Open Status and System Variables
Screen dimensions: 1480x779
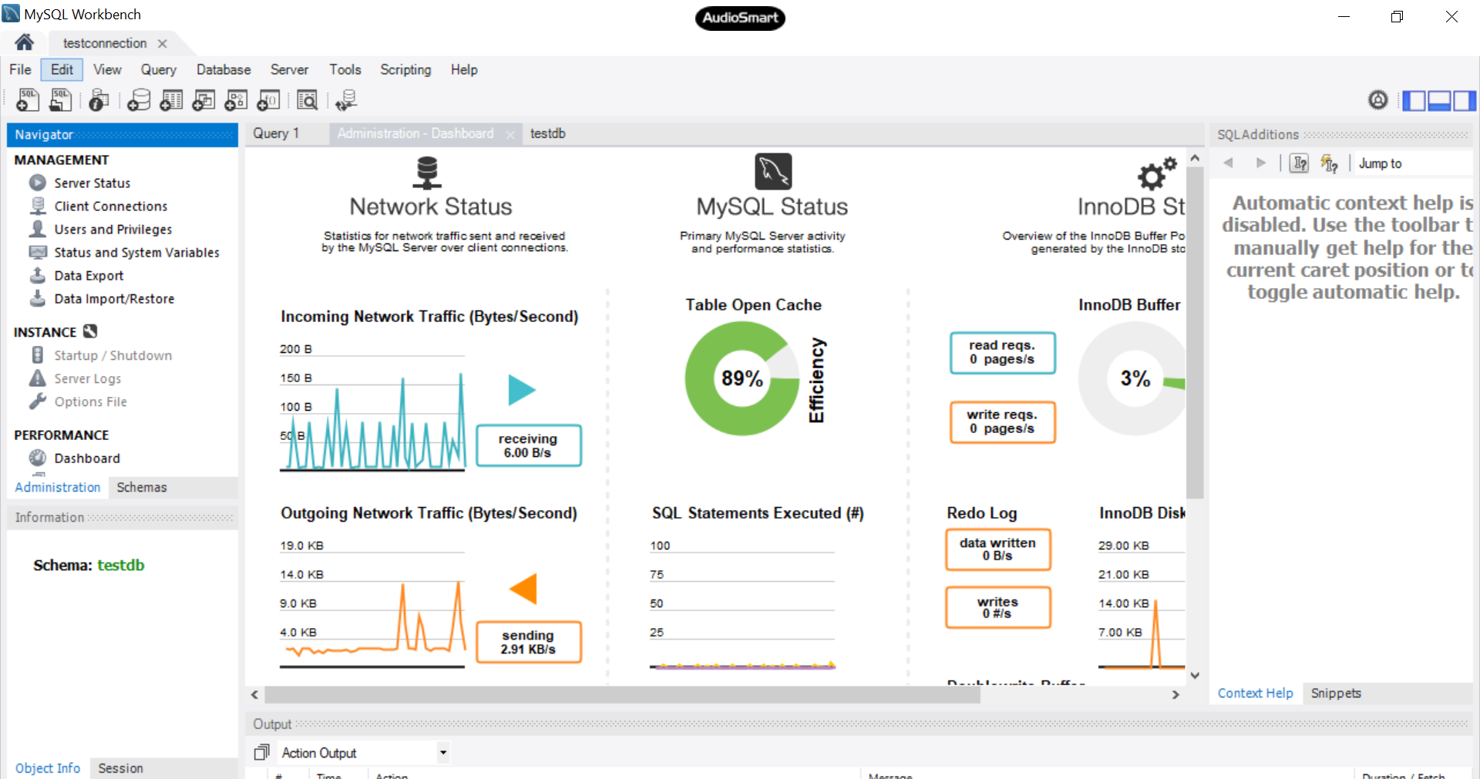coord(136,253)
